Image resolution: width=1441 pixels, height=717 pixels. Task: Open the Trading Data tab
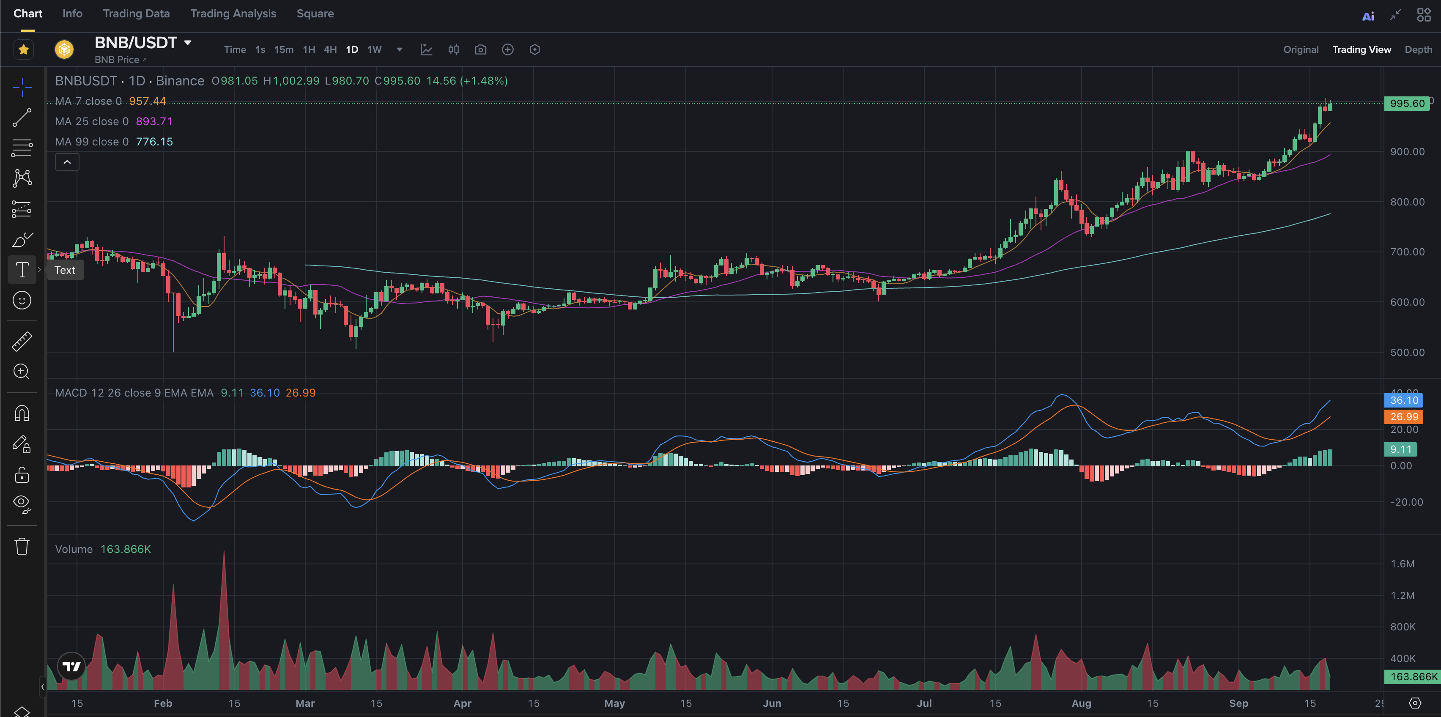click(137, 14)
